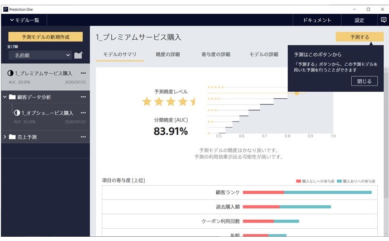Open the ellipsis menu for 顧客データ分析 folder
389x241 pixels.
point(83,97)
